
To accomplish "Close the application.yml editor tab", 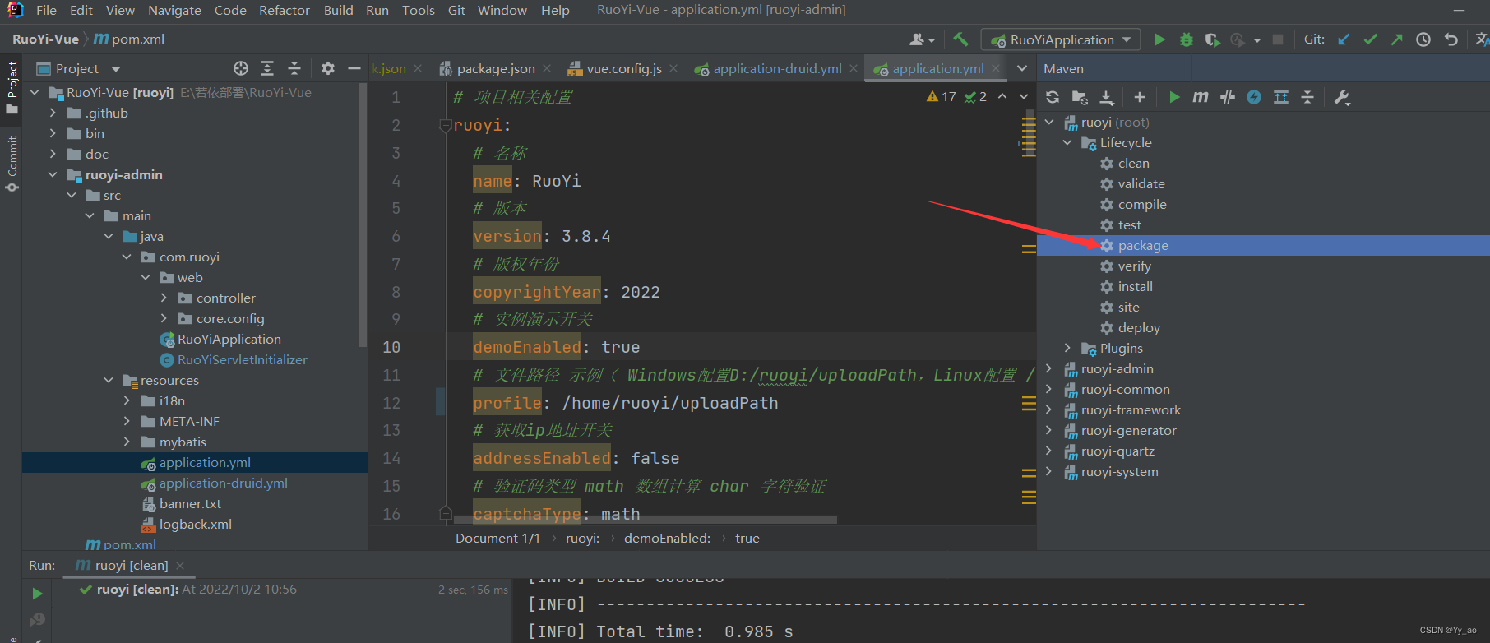I will (x=996, y=68).
